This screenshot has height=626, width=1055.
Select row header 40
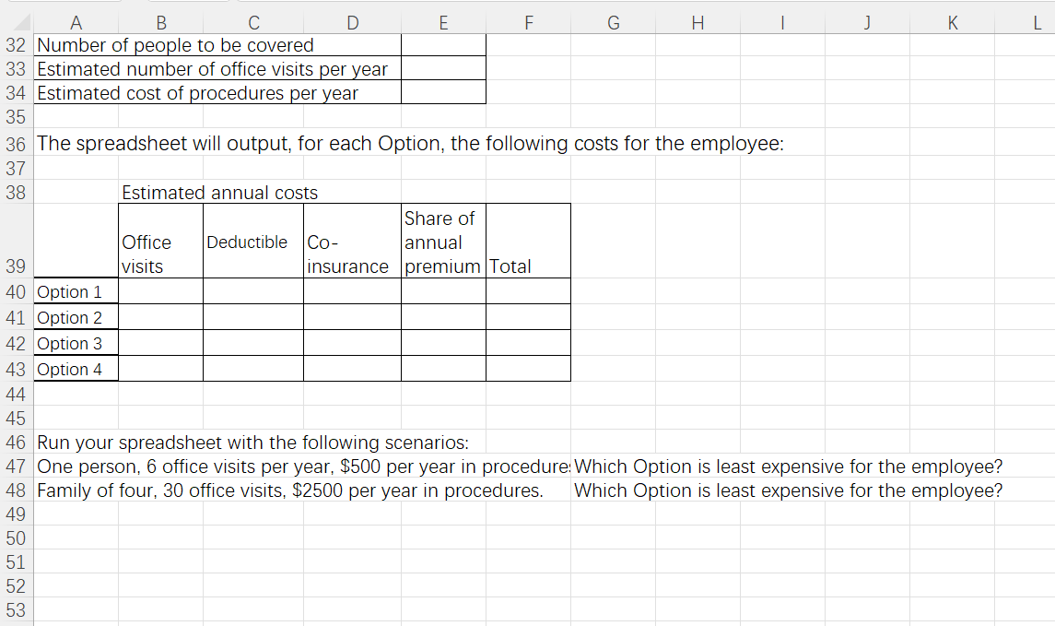15,290
